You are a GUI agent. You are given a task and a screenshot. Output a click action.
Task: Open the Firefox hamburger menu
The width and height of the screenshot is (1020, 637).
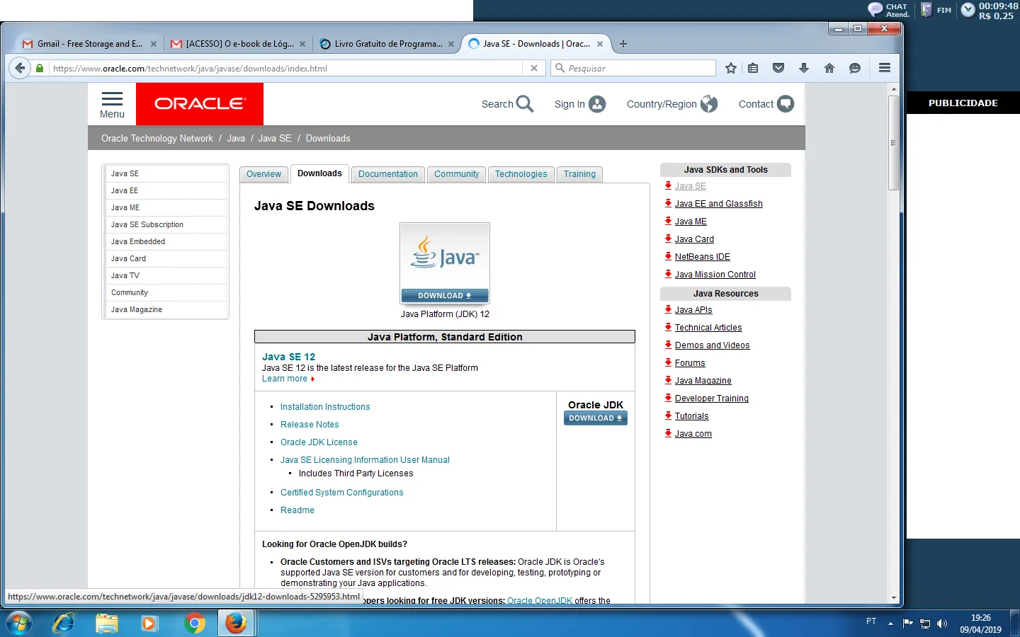coord(885,68)
